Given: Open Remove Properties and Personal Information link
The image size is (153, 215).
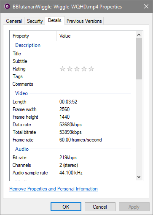Looking at the screenshot, I should [x=54, y=189].
